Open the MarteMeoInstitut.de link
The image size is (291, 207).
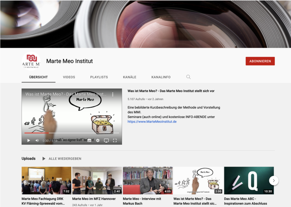(x=152, y=122)
